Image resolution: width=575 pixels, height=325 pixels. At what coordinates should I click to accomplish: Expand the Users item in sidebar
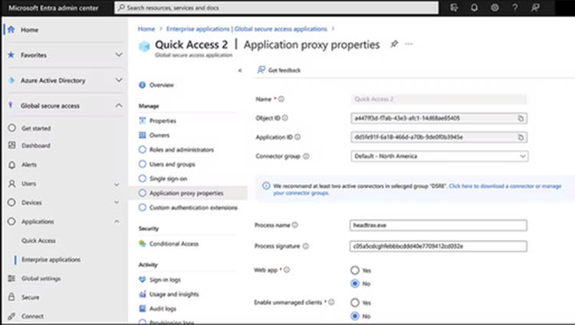pos(117,184)
